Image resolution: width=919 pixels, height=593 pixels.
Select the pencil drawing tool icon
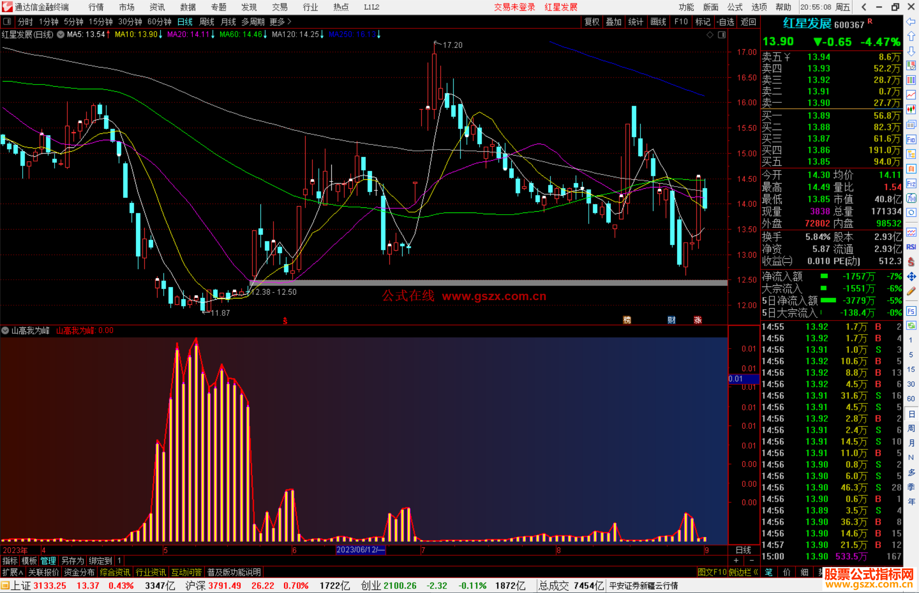(911, 291)
